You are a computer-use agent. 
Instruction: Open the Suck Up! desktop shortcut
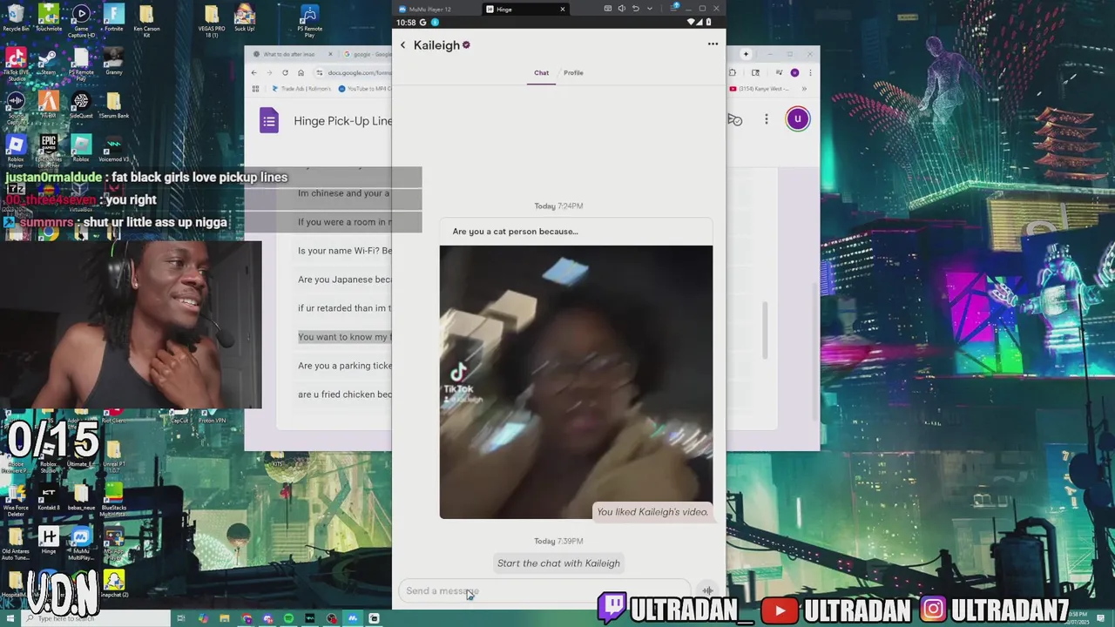point(245,18)
